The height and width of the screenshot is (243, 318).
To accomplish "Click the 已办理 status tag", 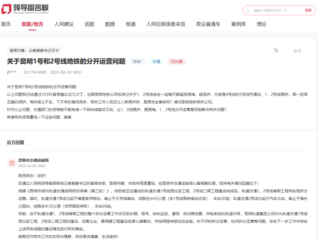I will (176, 61).
